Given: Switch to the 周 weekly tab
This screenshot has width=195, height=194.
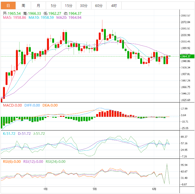Looking at the screenshot, I should point(23,5).
